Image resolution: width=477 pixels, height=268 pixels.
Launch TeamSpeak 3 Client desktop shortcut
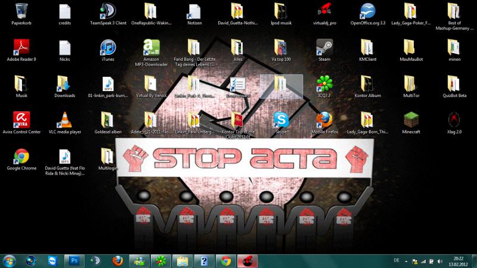point(108,11)
